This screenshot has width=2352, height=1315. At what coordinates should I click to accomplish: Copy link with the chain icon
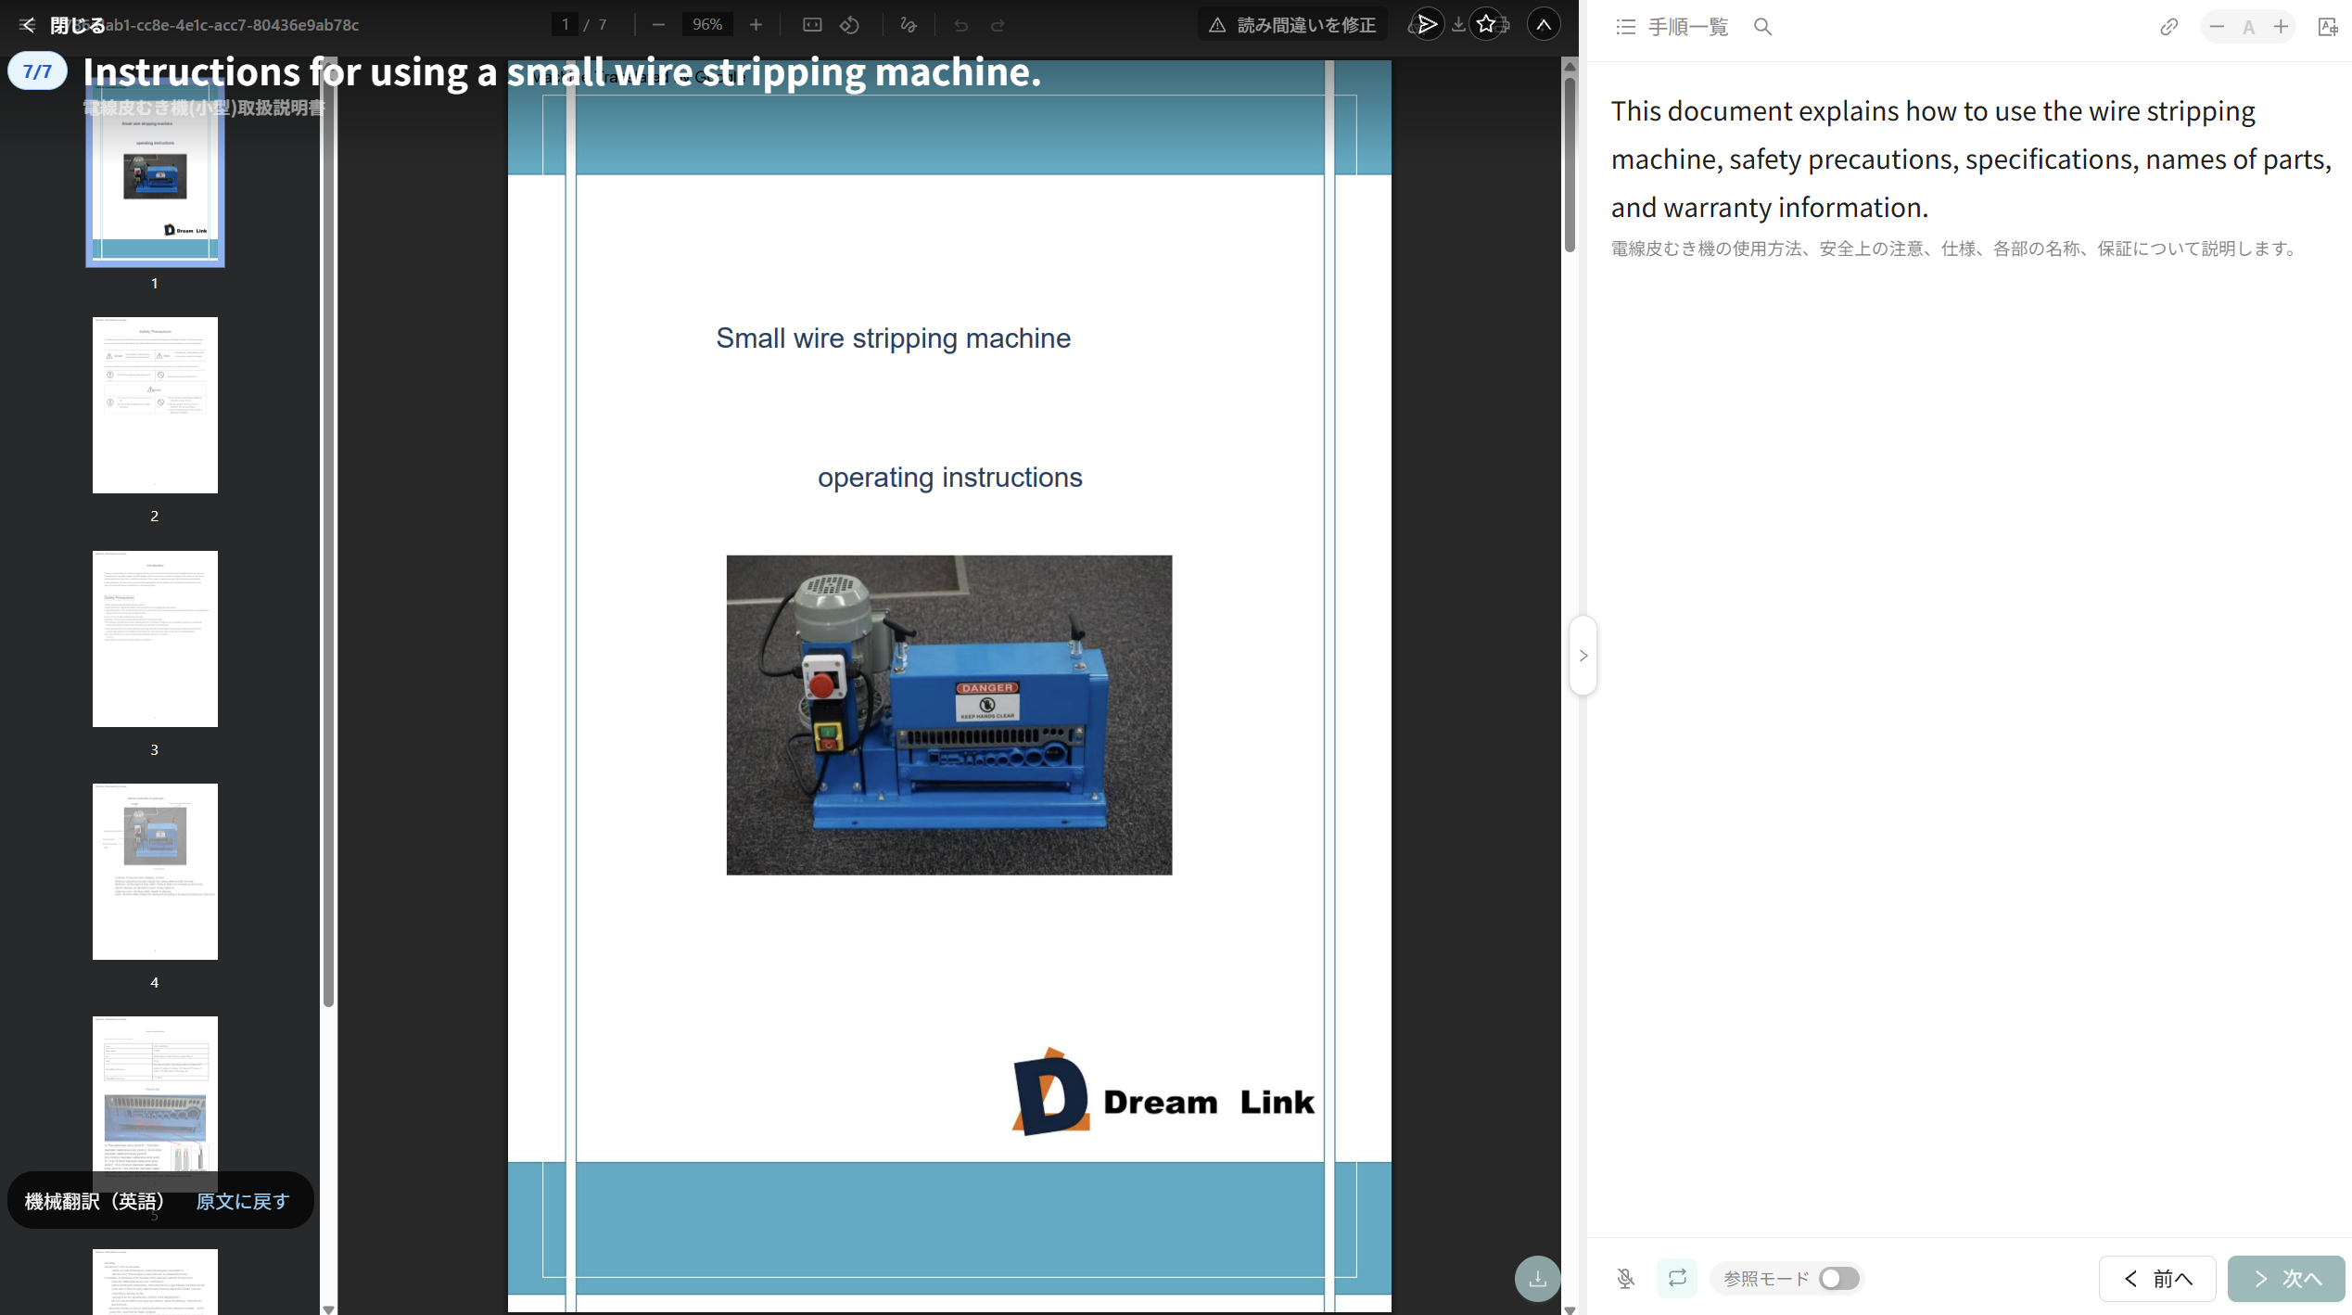coord(2168,27)
